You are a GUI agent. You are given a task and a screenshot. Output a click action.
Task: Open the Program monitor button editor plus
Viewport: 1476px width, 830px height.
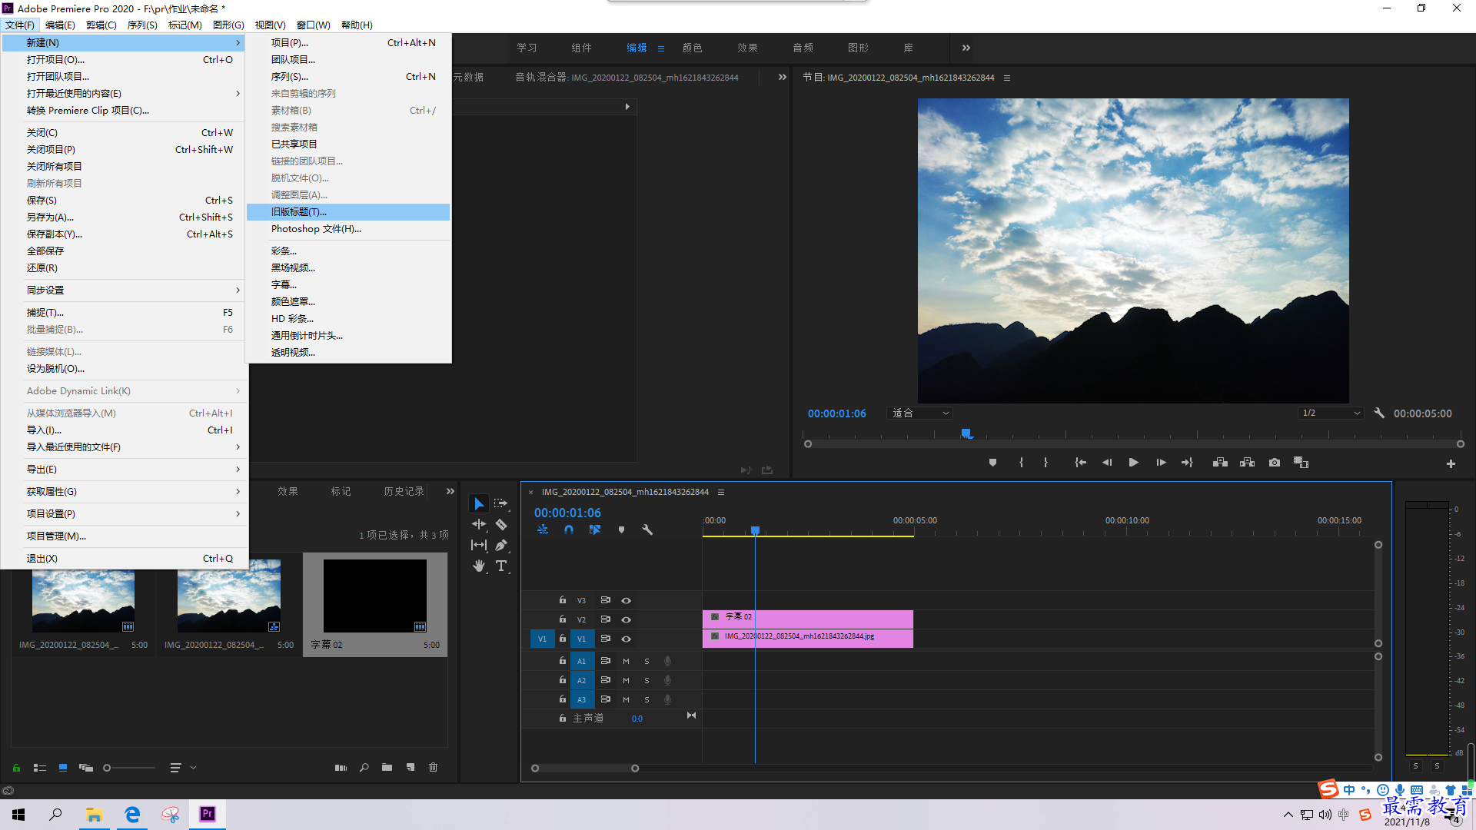pyautogui.click(x=1451, y=463)
